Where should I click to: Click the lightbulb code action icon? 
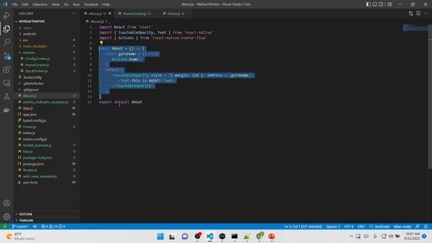(x=101, y=43)
